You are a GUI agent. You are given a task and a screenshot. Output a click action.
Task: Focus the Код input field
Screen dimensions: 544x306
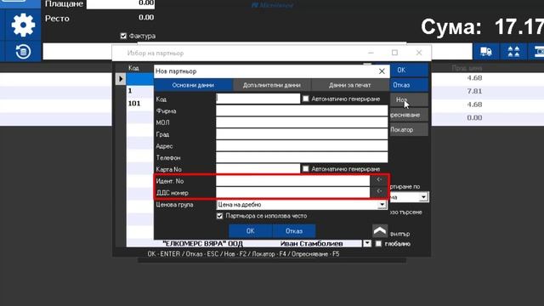coord(258,99)
